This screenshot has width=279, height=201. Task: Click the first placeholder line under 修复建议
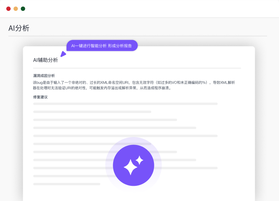125,104
